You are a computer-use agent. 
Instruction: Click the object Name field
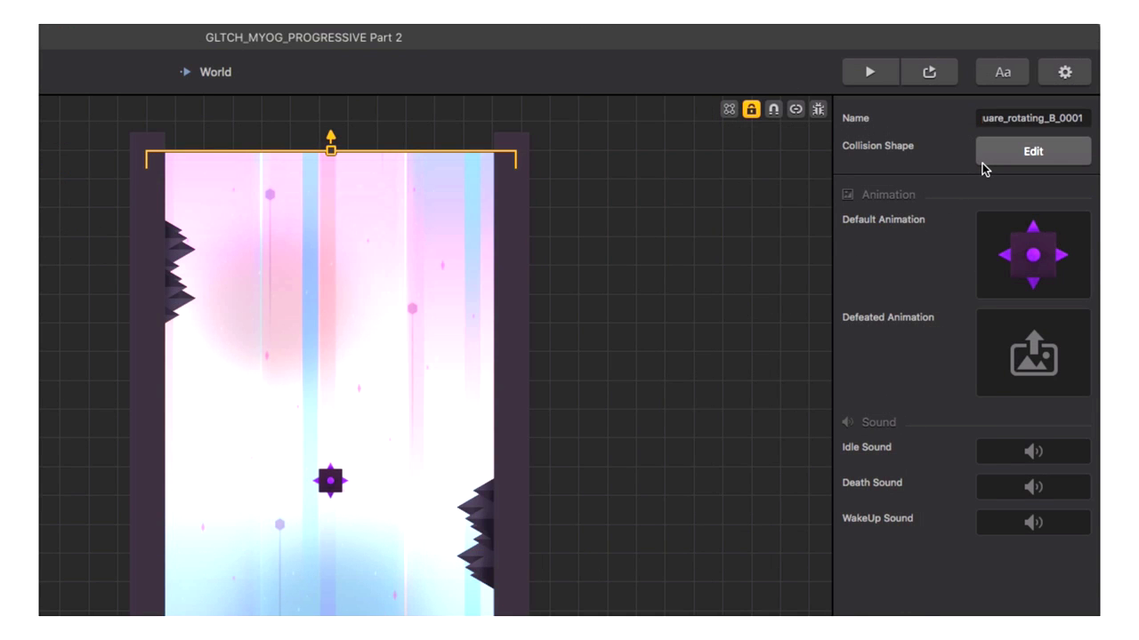click(x=1033, y=118)
